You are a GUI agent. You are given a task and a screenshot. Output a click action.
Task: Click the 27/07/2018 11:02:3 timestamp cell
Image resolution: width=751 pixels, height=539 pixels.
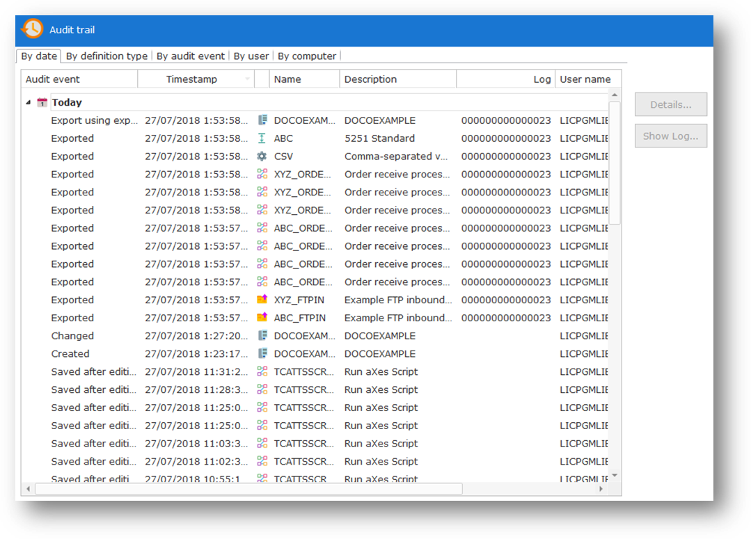(x=196, y=461)
